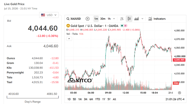Select the 1M date range
Image resolution: width=188 pixels, height=104 pixels.
[x=80, y=99]
